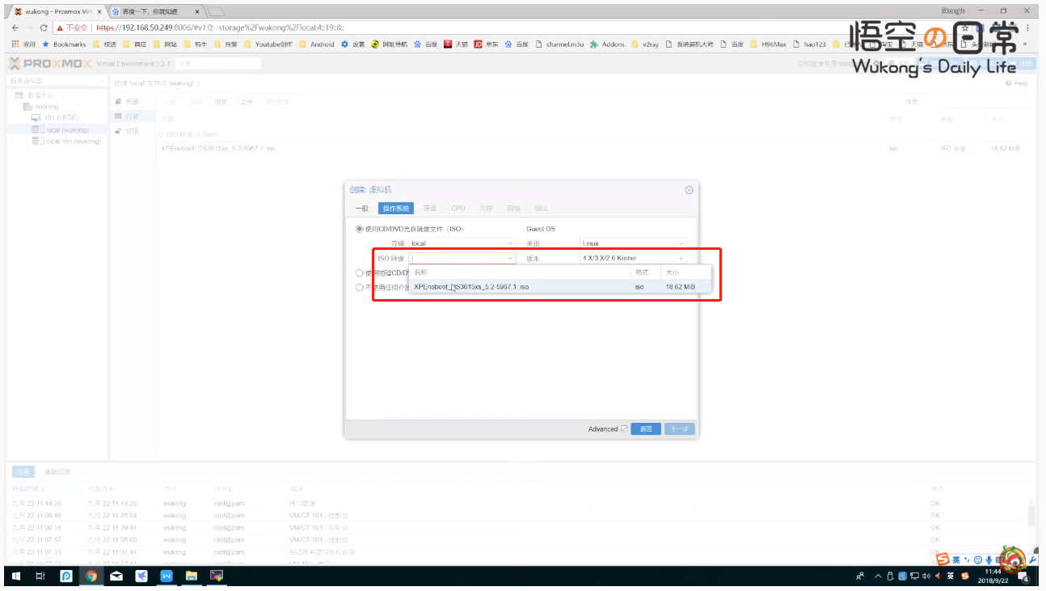
Task: Open the v2ray bookmark folder
Action: coord(646,44)
